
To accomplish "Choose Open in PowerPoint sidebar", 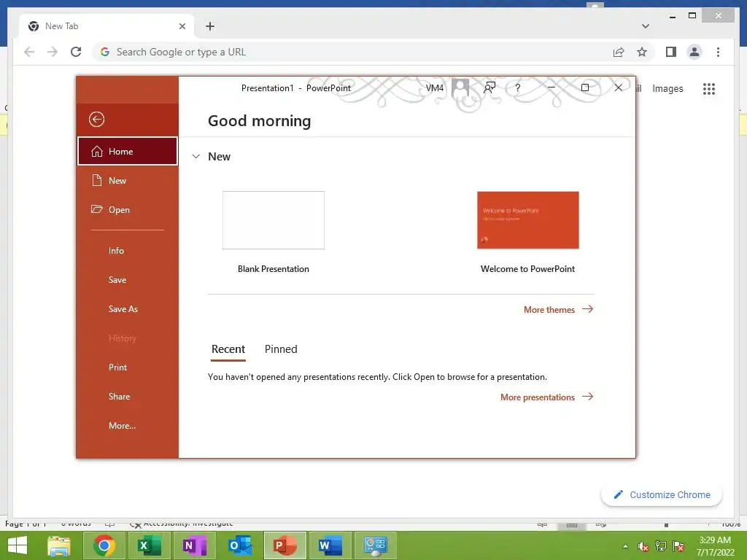I will (x=127, y=209).
